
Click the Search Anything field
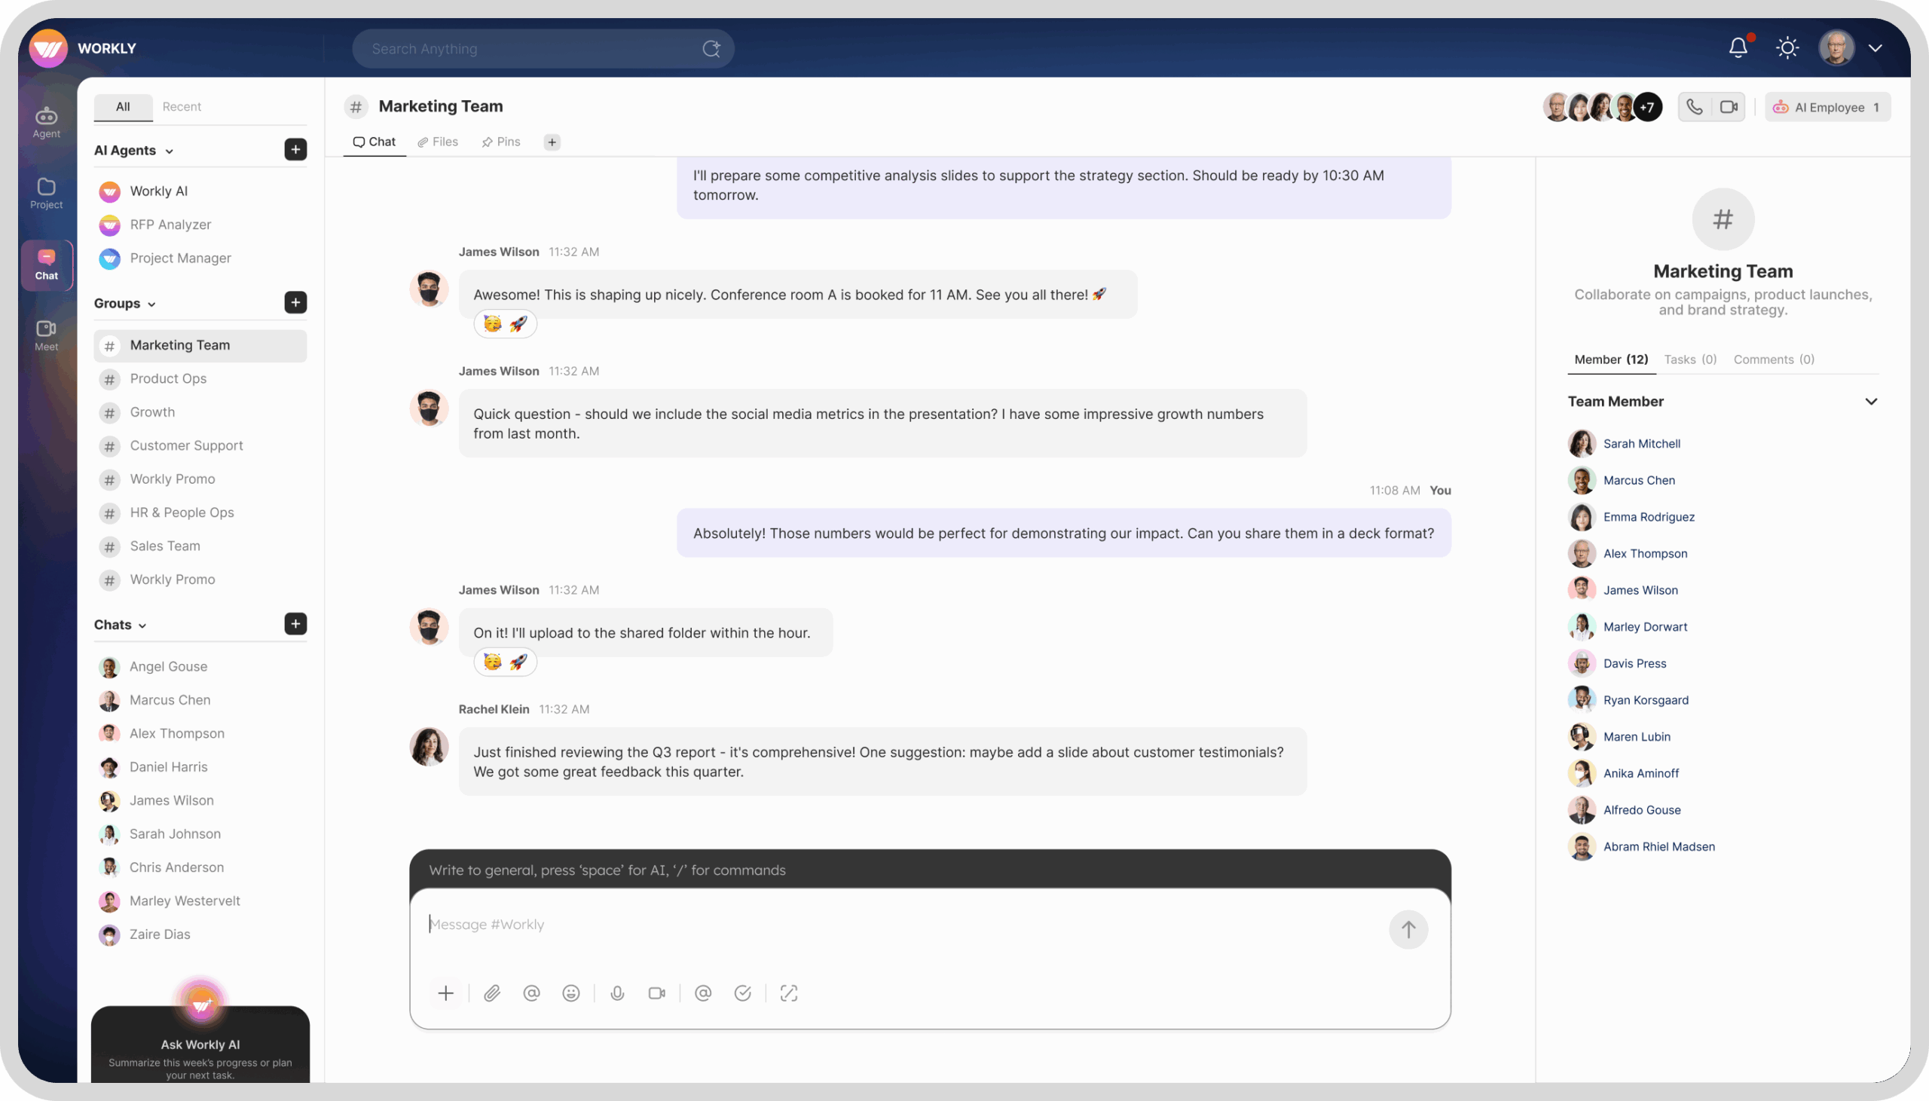(529, 48)
